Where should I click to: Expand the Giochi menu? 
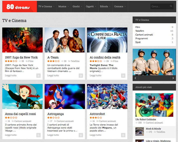coord(78,6)
